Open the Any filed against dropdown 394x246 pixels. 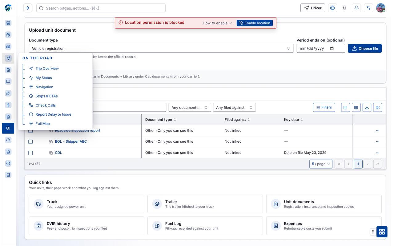click(x=234, y=107)
